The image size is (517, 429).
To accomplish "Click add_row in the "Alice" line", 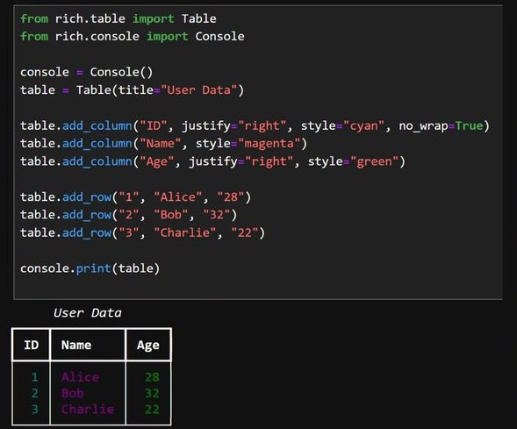I will pyautogui.click(x=87, y=197).
